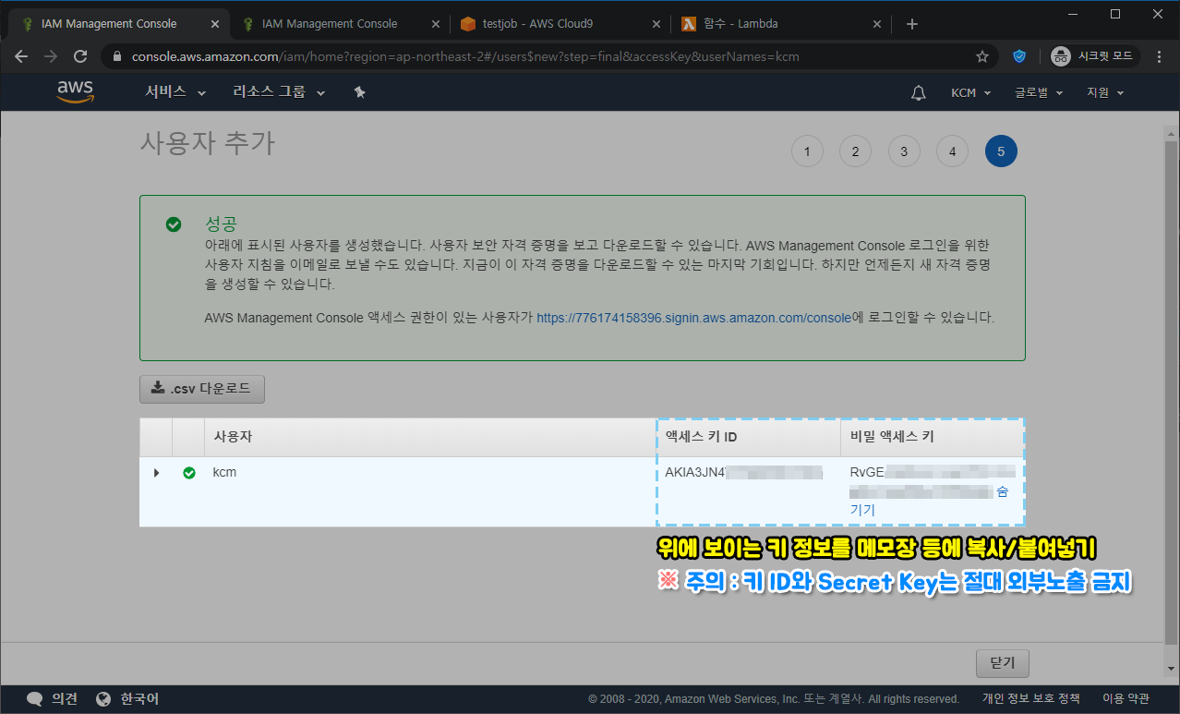Switch to the testjob AWS Cloud9 tab

tap(537, 24)
